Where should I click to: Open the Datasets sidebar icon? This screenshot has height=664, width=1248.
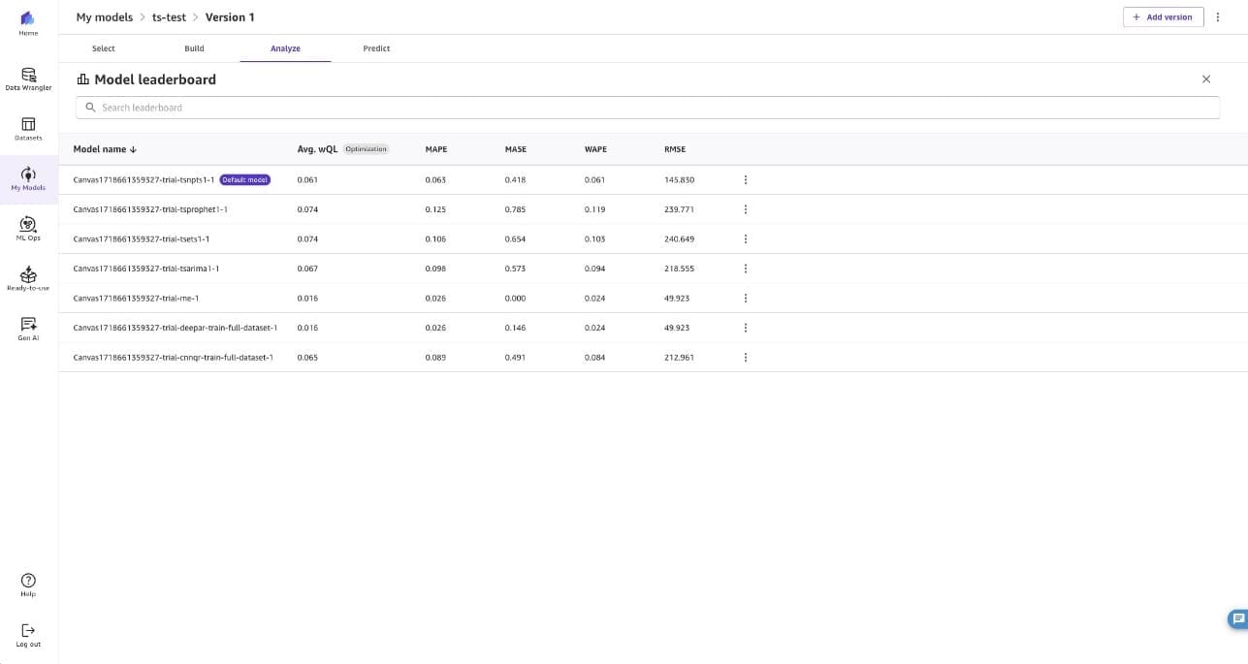(x=28, y=124)
